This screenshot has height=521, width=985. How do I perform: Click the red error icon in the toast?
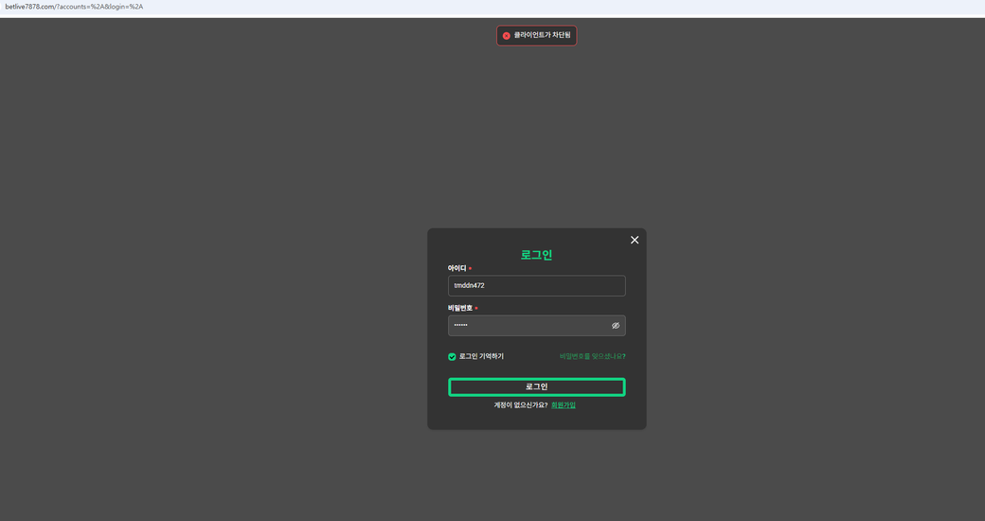point(507,36)
